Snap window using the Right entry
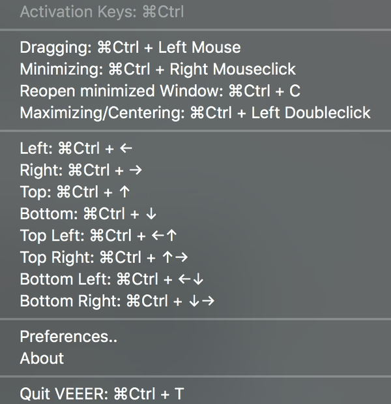Screen dimensions: 391x404 click(81, 170)
